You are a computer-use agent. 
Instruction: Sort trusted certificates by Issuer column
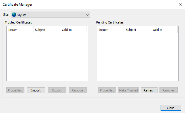(20, 30)
